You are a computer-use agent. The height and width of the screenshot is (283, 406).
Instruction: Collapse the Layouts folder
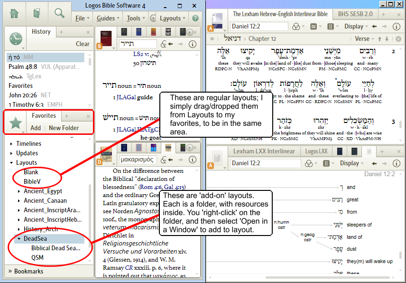coord(11,163)
